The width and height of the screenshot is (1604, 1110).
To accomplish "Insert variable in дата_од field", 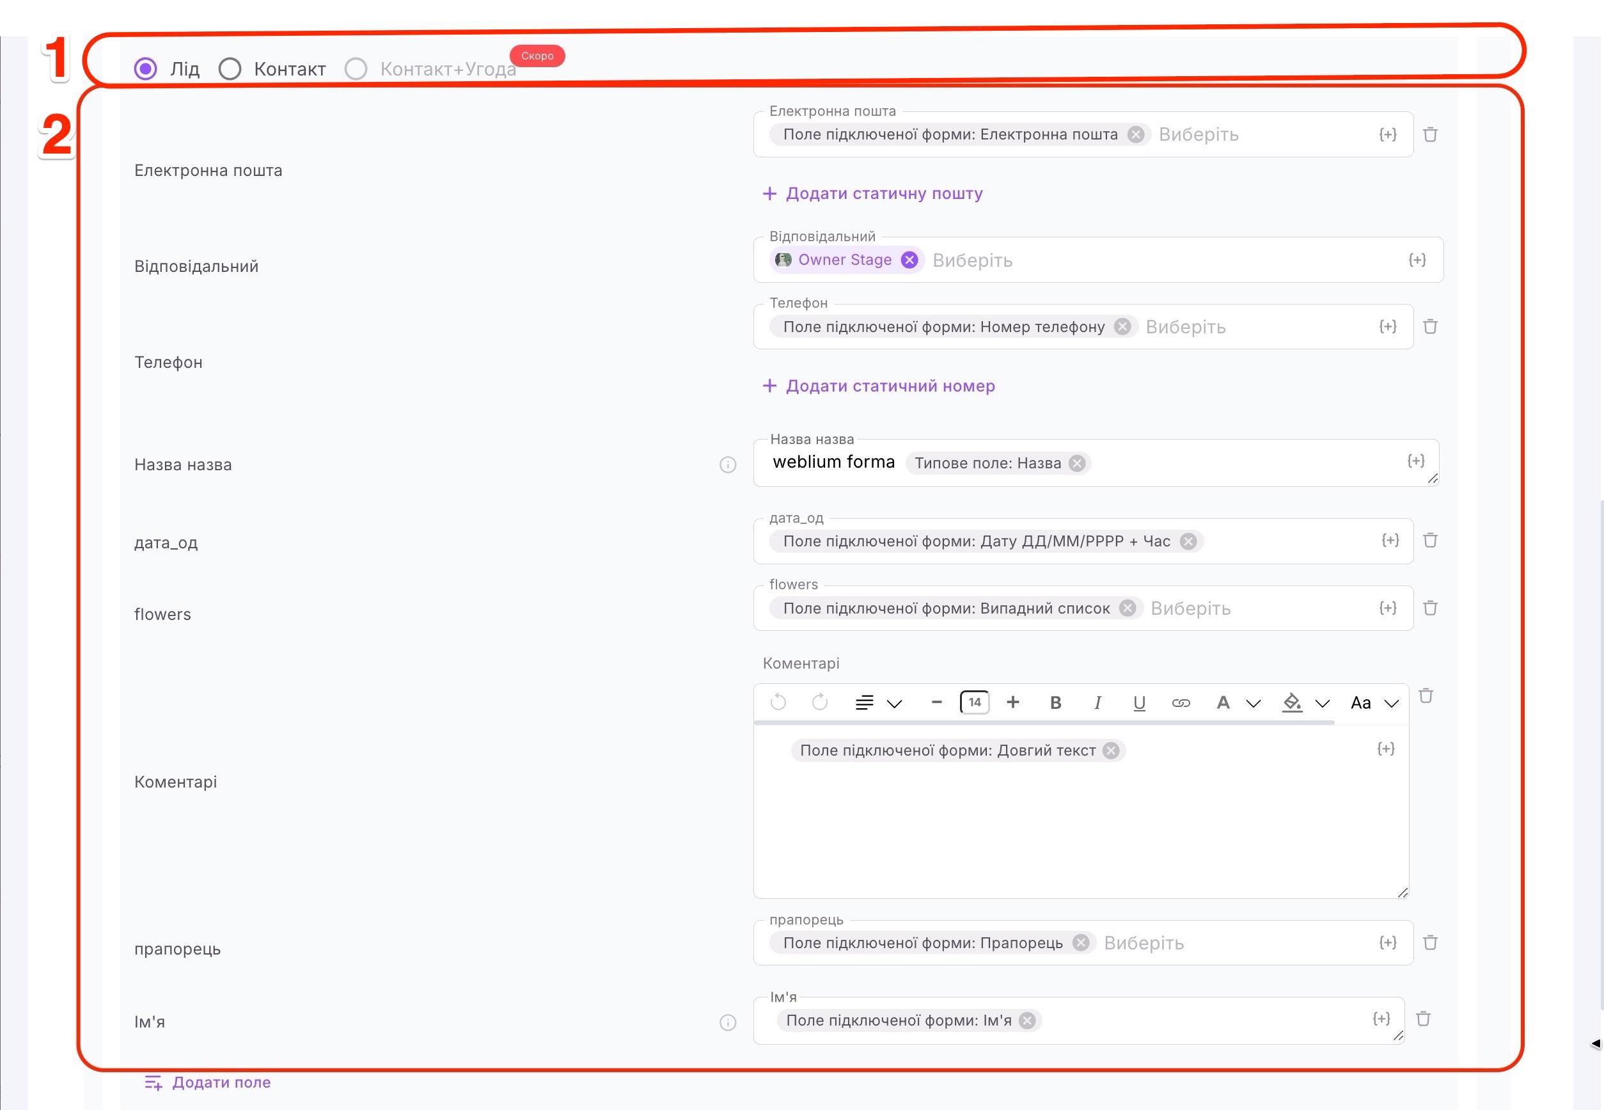I will 1390,541.
